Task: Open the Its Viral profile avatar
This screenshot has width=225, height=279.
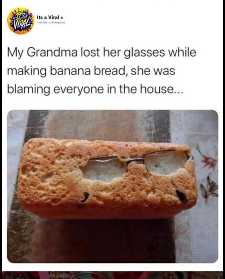Action: pos(21,21)
